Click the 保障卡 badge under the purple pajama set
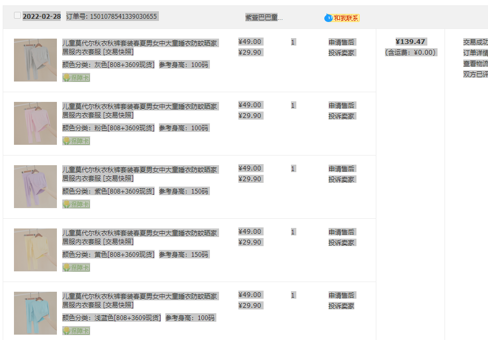 click(x=76, y=204)
